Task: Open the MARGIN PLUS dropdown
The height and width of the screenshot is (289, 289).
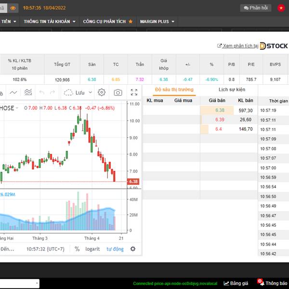Action: coord(157,22)
